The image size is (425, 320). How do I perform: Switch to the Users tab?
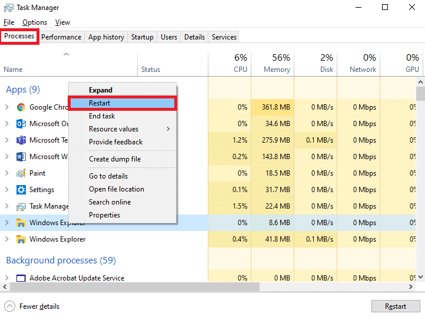click(x=169, y=37)
